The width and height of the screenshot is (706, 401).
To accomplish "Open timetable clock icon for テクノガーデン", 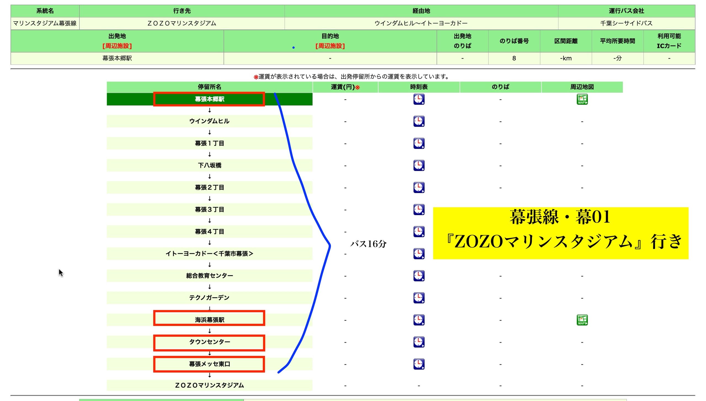I will (x=419, y=298).
